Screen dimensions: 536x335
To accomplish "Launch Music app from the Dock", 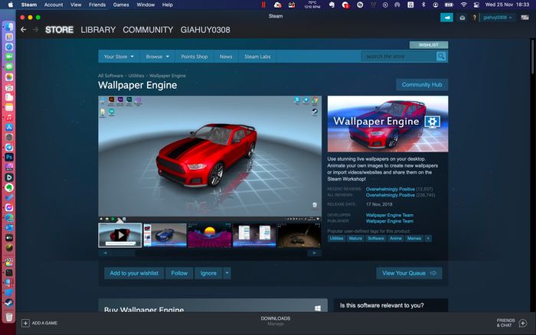I will 9,117.
